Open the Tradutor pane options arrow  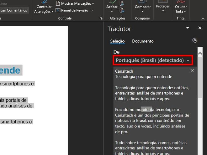pyautogui.click(x=188, y=28)
